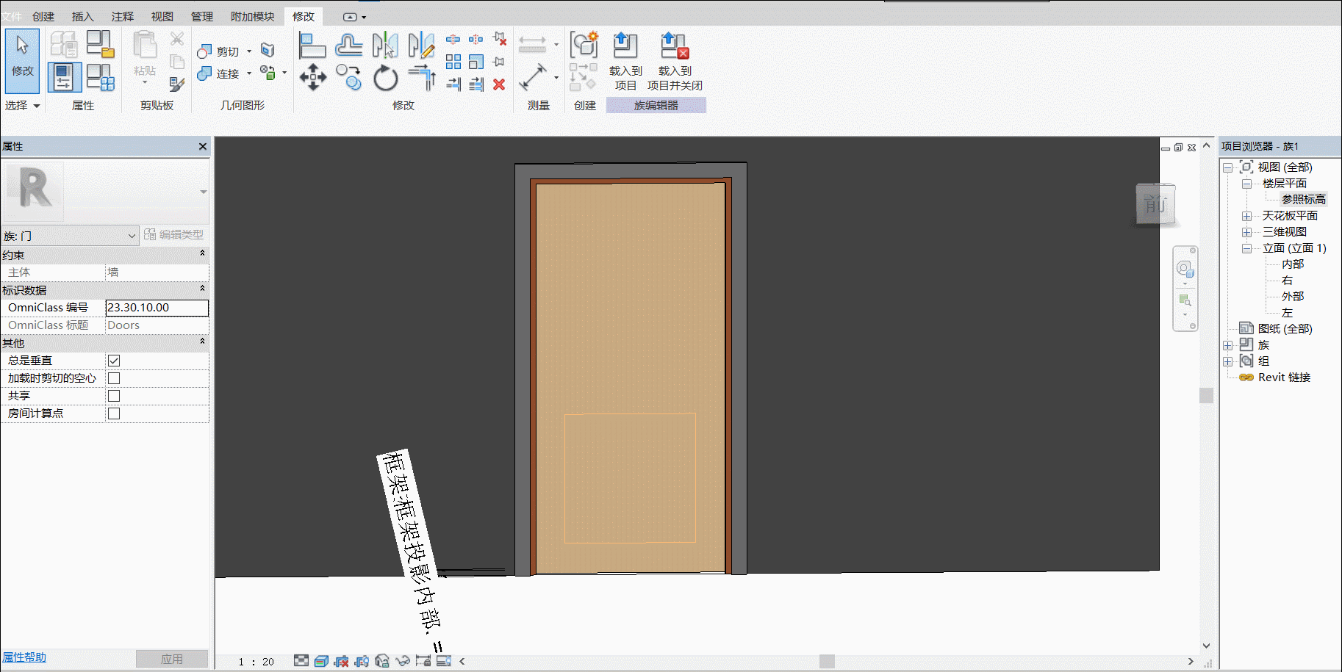This screenshot has height=672, width=1342.
Task: Expand the 族 node in project browser
Action: (1227, 345)
